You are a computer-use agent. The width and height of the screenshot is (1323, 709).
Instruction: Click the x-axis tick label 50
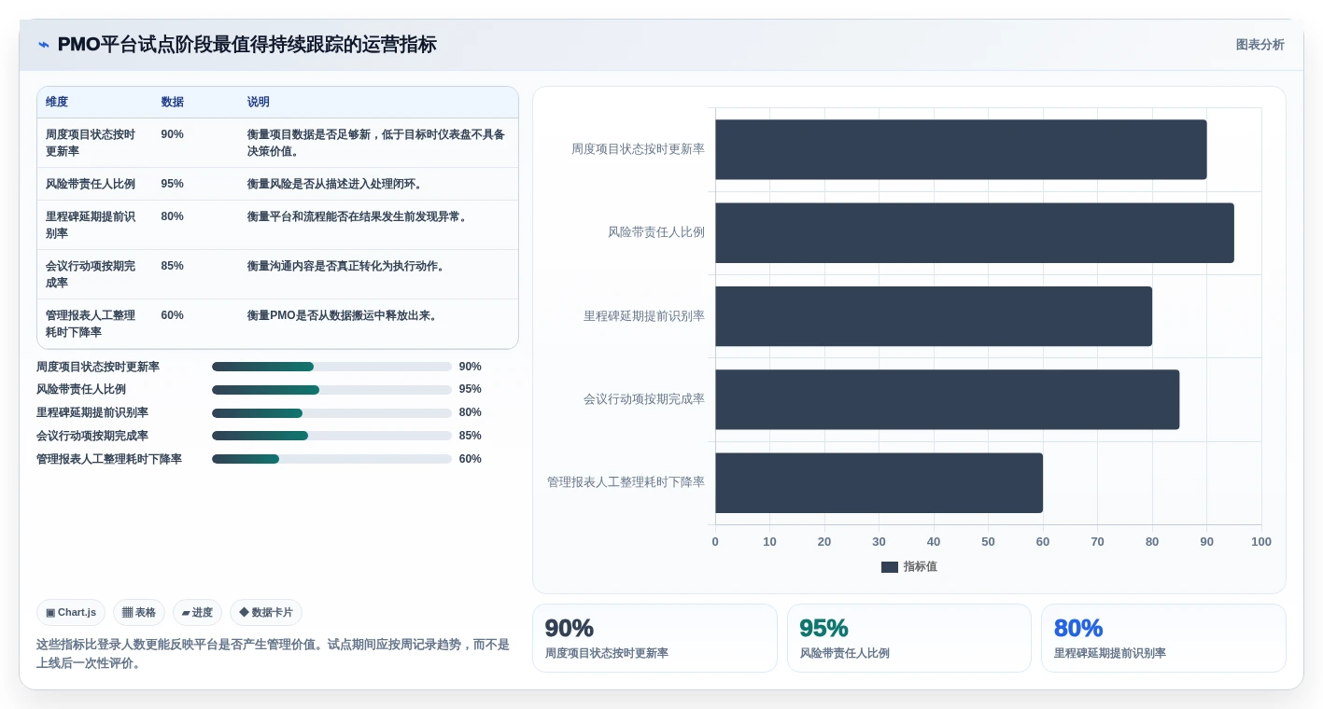pyautogui.click(x=988, y=541)
